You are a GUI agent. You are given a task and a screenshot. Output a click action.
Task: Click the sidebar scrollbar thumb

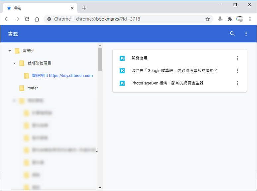pos(100,59)
